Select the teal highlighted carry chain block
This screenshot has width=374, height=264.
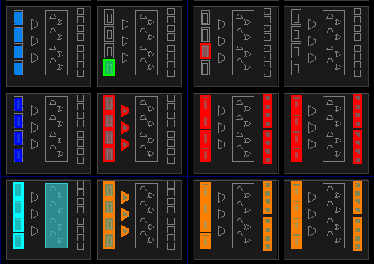click(56, 216)
